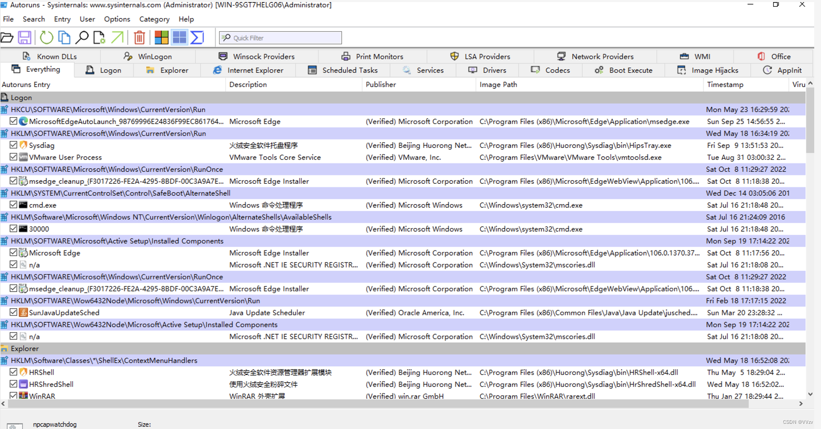Image resolution: width=821 pixels, height=429 pixels.
Task: Switch to the Services tab
Action: tap(423, 70)
